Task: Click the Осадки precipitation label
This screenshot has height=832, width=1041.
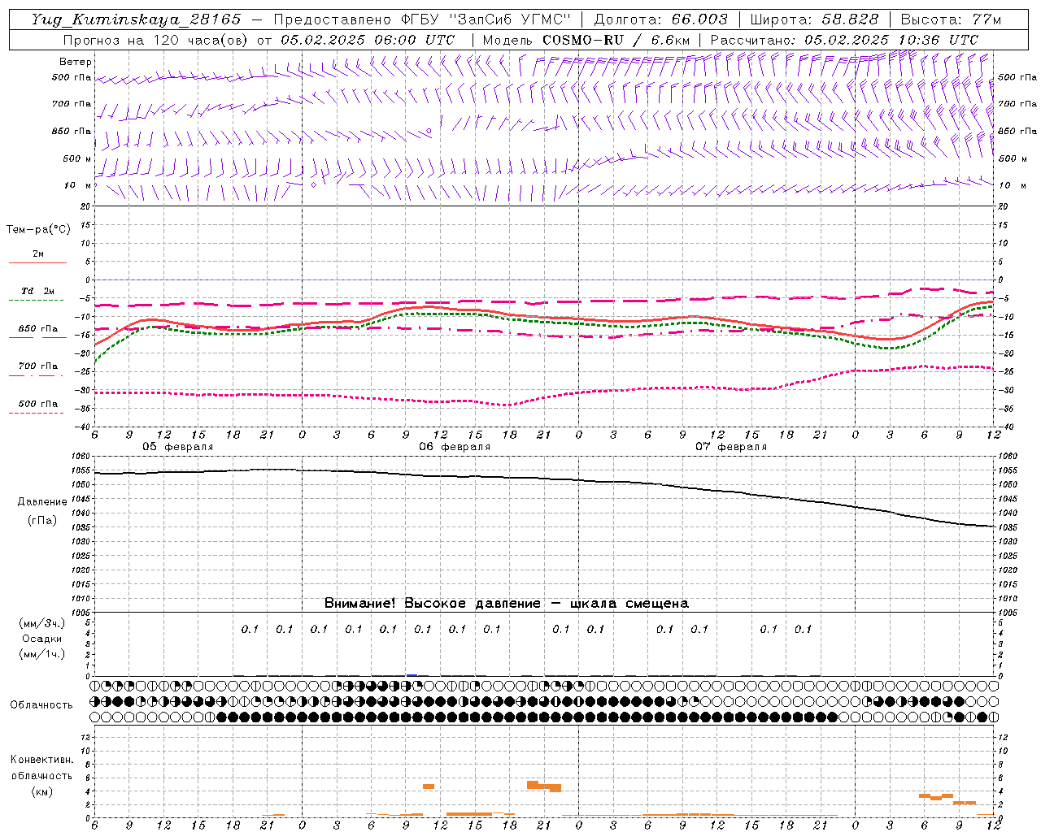Action: tap(41, 639)
